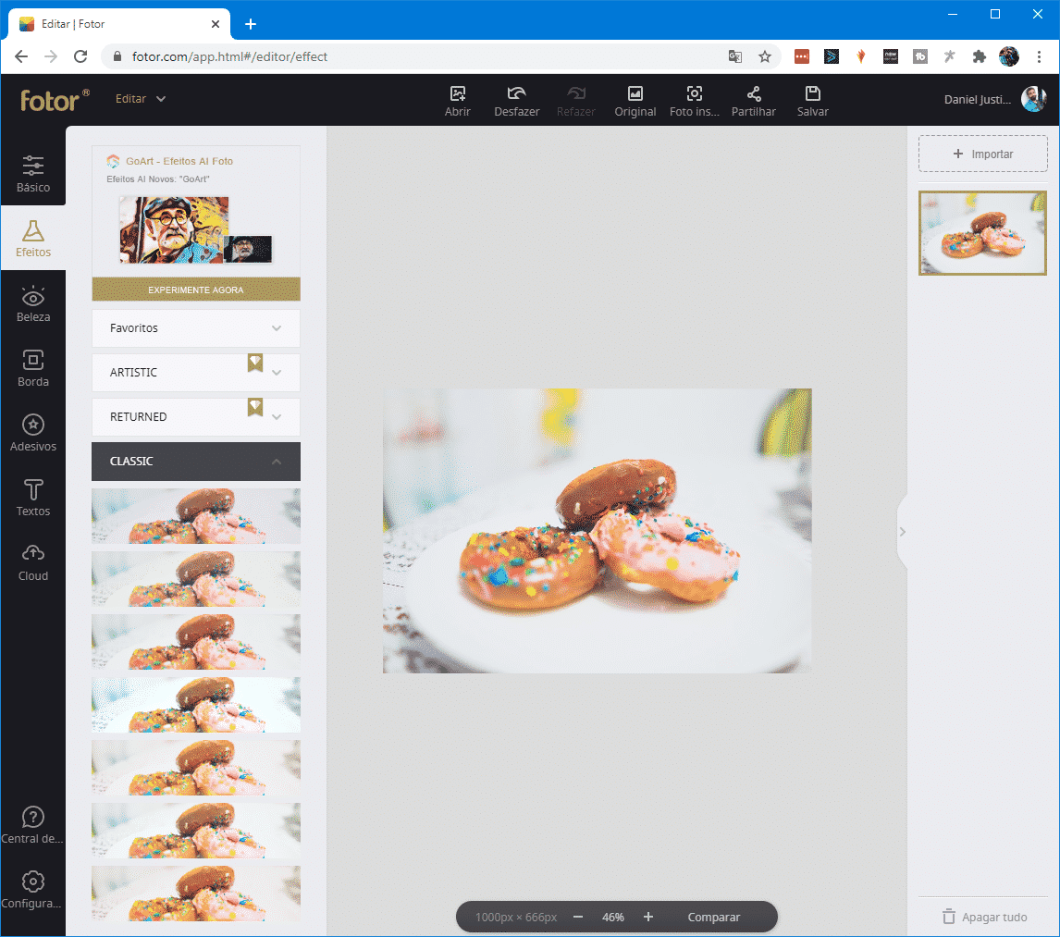The height and width of the screenshot is (937, 1060).
Task: Expand the Favoritos effects section
Action: coord(195,328)
